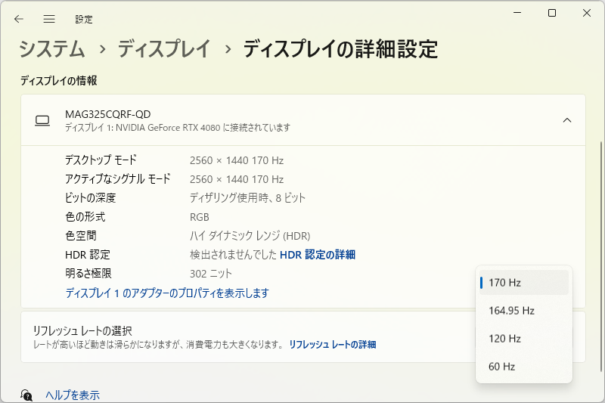Select 170 Hz refresh rate option

[523, 283]
